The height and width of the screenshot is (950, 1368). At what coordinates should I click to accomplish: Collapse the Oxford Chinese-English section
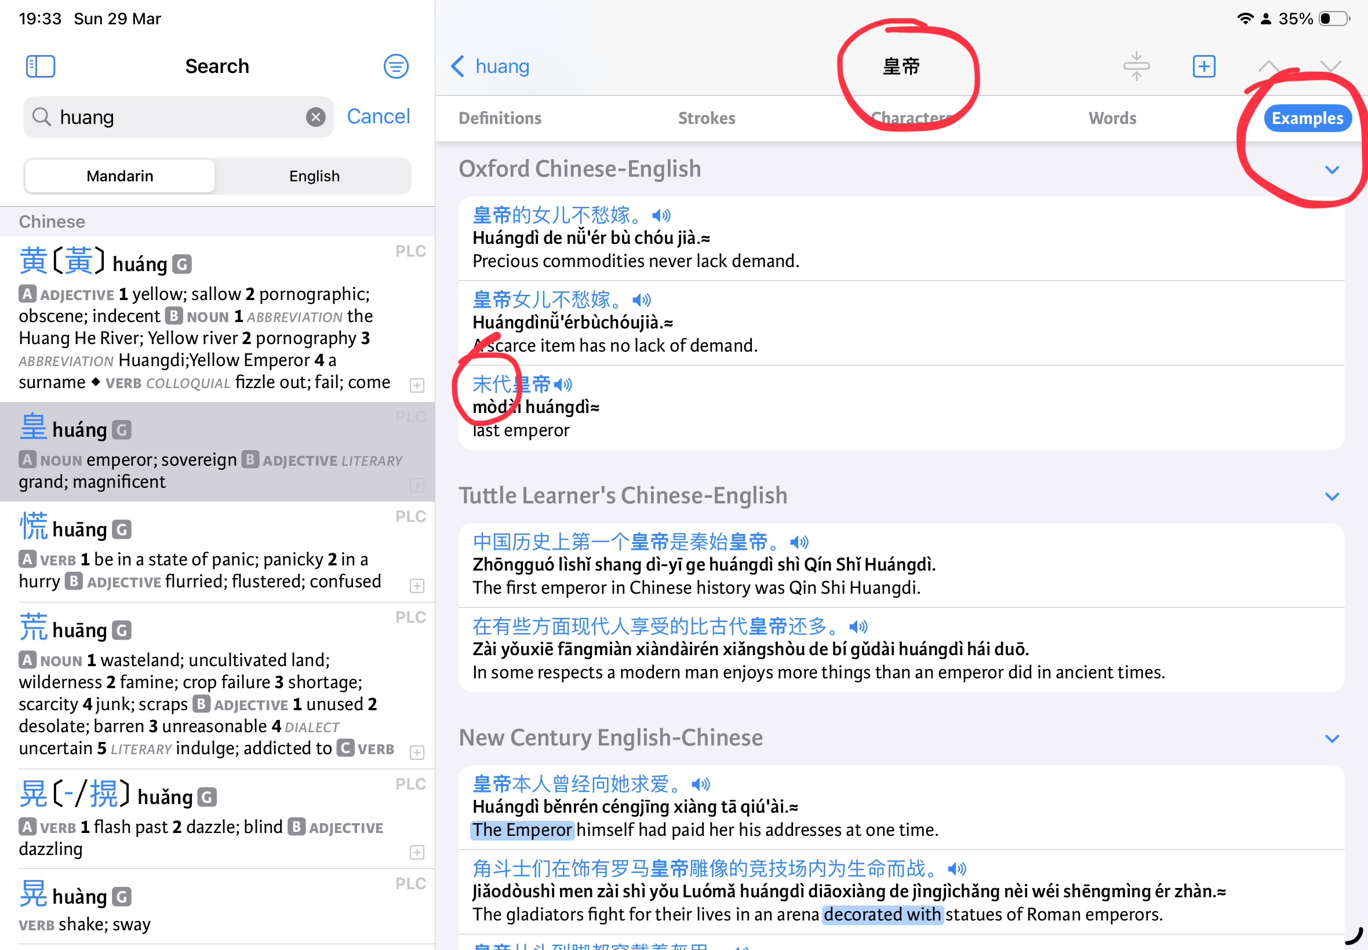[x=1332, y=170]
